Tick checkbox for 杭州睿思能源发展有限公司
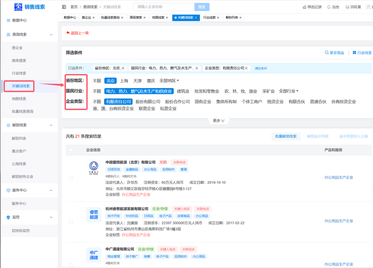 [71, 222]
